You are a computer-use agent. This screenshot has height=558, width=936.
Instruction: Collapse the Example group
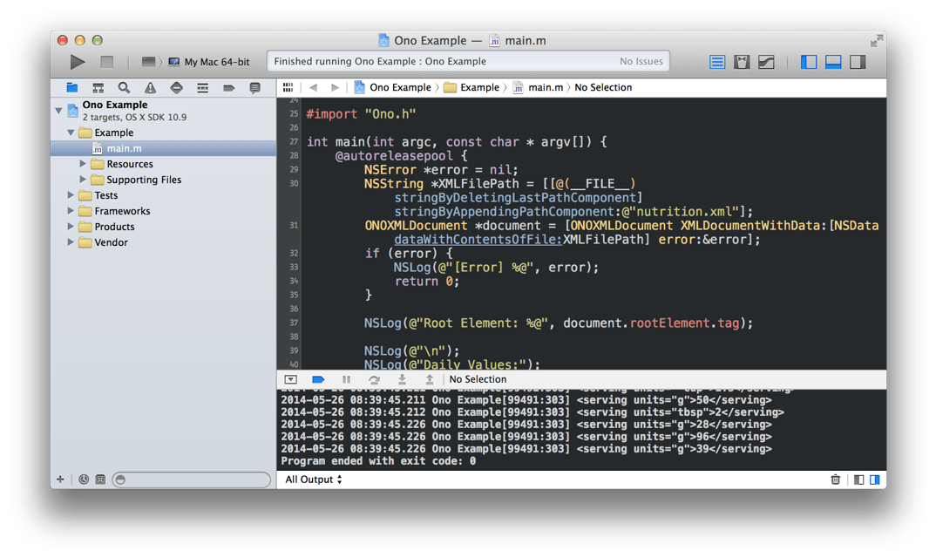click(x=71, y=133)
